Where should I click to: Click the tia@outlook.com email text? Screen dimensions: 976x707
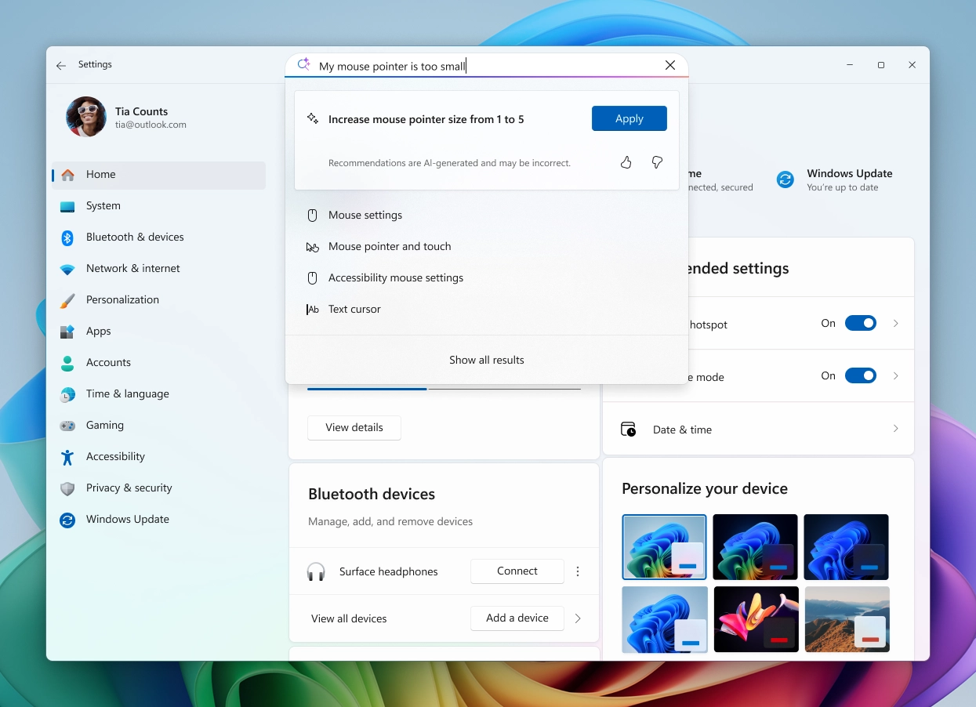[151, 125]
